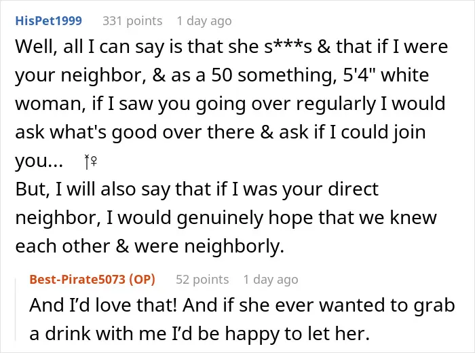Click the line starting "But, I will also say"
Image resolution: width=475 pixels, height=353 pixels.
(197, 190)
